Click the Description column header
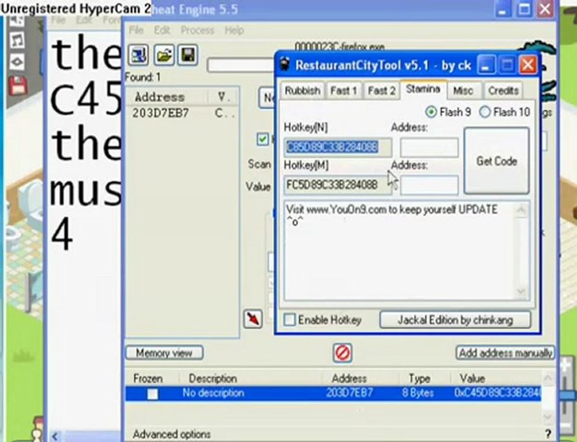The width and height of the screenshot is (577, 442). [213, 378]
